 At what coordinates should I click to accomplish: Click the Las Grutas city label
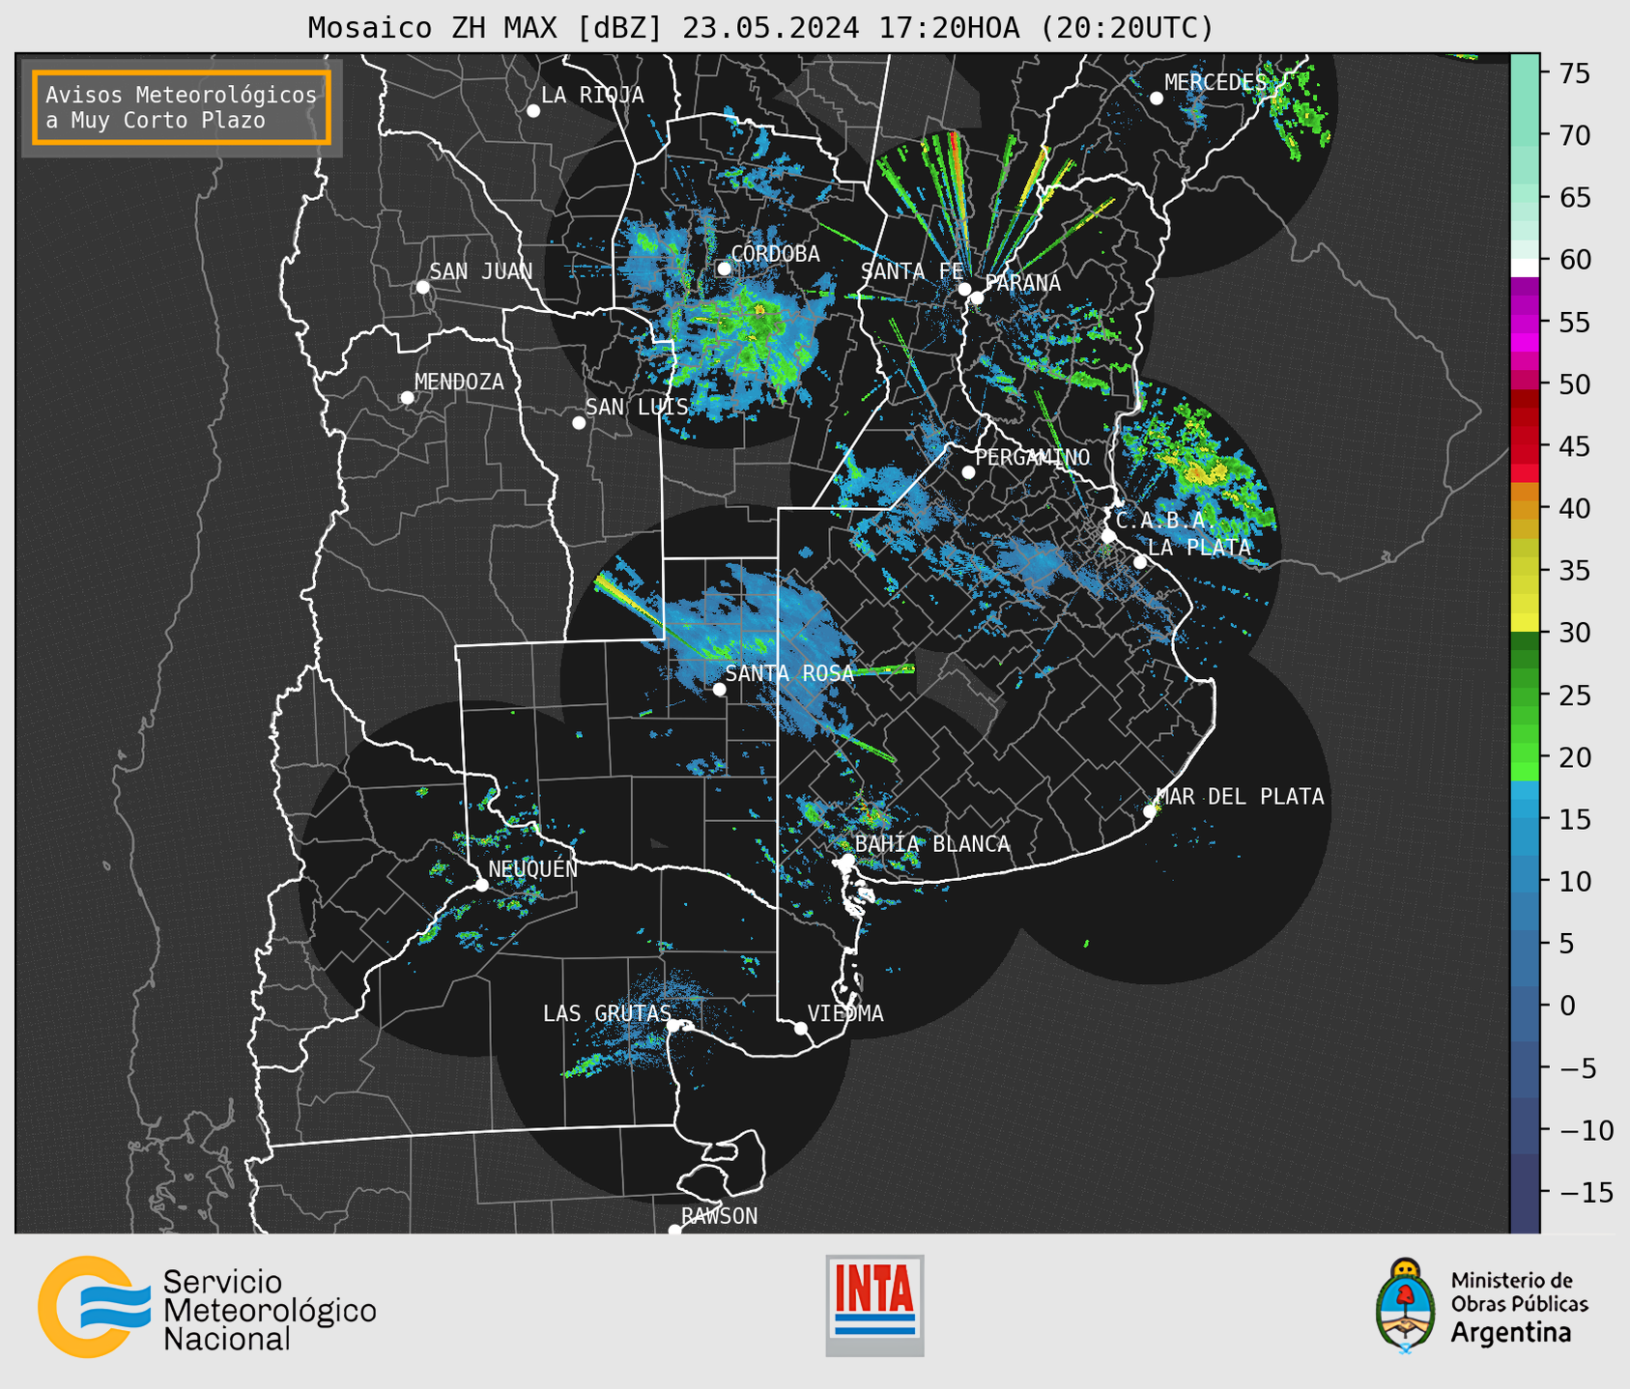[x=606, y=1013]
